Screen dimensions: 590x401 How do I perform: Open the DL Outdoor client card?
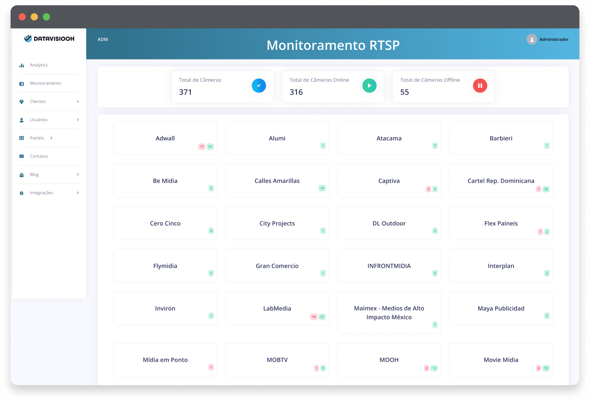tap(389, 223)
